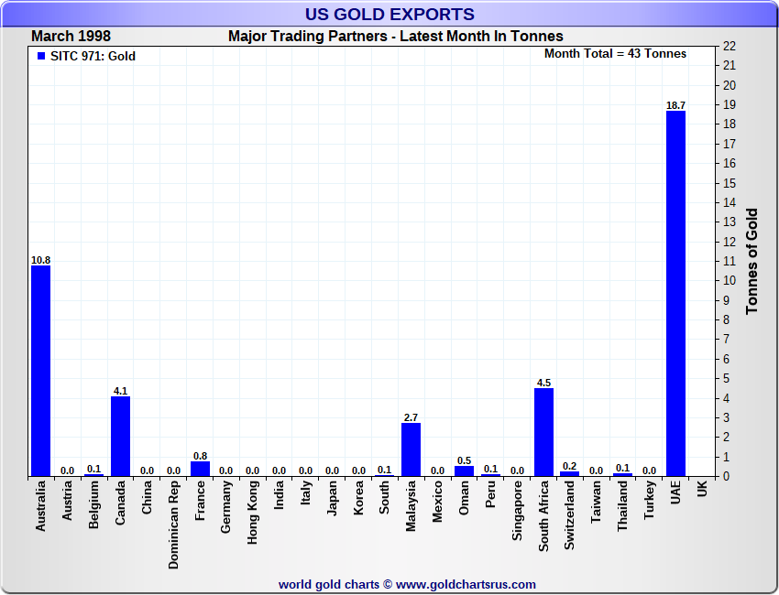Viewport: 779px width, 595px height.
Task: Click the 'Turkey' axis label
Action: pyautogui.click(x=649, y=500)
